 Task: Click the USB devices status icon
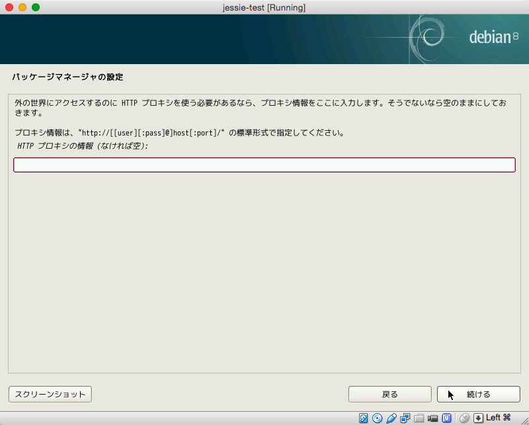(x=391, y=418)
